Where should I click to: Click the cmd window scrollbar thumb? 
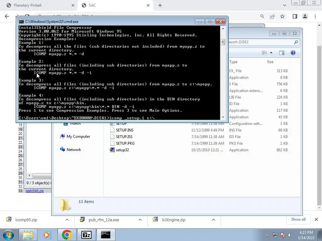[x=223, y=42]
